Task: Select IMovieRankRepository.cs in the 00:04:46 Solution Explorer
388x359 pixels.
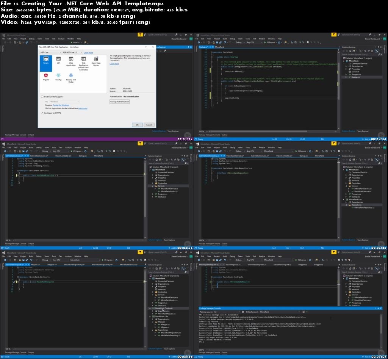Action: (363, 208)
